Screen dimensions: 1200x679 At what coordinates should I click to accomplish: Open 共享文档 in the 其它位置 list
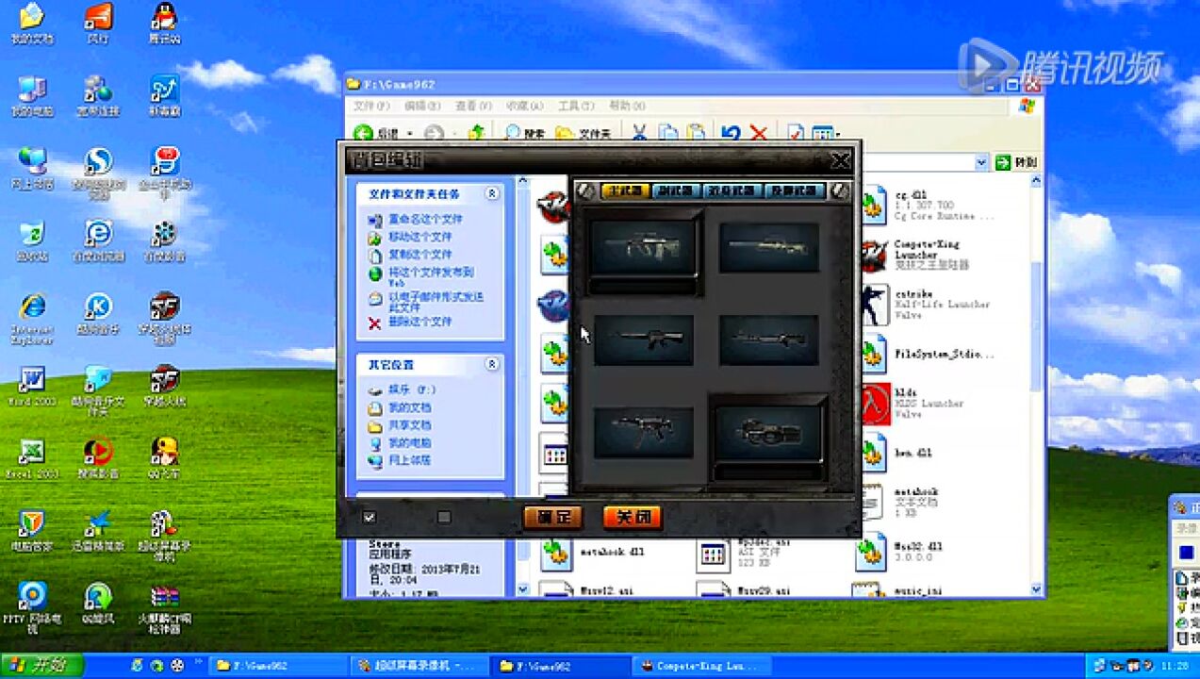click(x=409, y=425)
